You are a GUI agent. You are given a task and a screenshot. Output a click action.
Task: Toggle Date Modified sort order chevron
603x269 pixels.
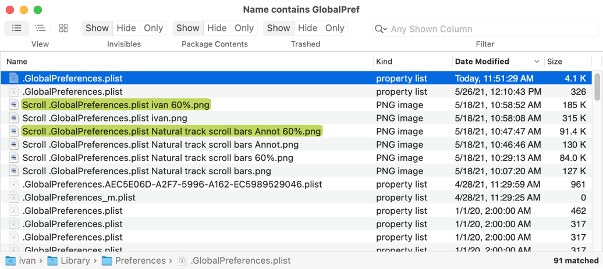click(x=537, y=62)
